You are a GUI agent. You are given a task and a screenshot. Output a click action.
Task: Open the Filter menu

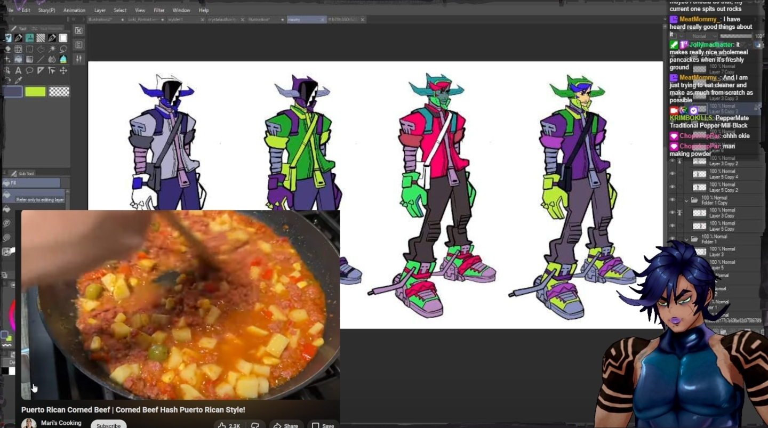[159, 10]
